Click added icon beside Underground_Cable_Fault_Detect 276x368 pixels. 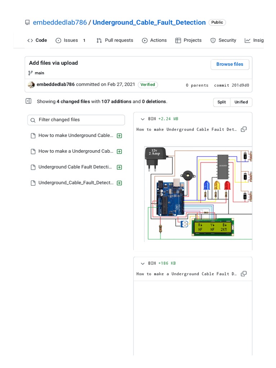(x=119, y=183)
